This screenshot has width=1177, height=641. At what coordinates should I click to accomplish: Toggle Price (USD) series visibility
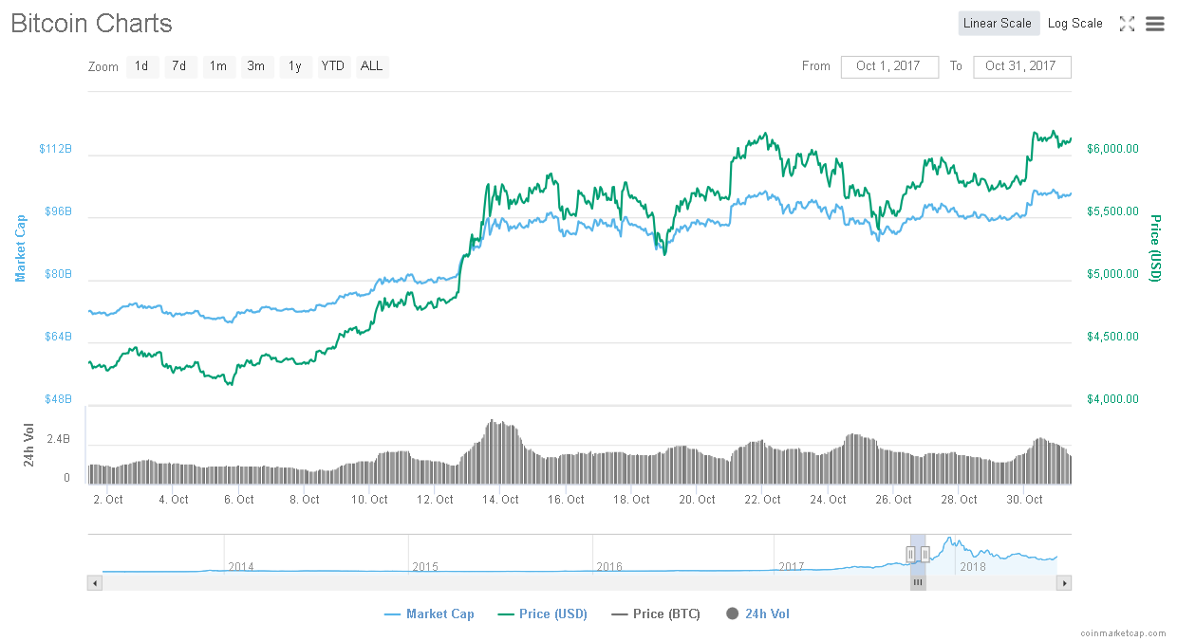(x=543, y=614)
